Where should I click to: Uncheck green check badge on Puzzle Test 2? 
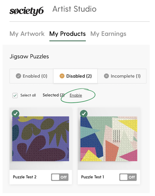pos(15,114)
